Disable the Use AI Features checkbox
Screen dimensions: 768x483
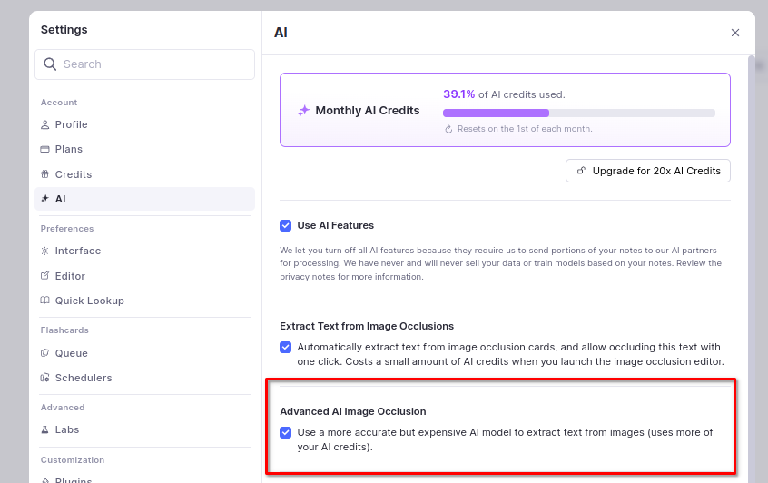[286, 225]
